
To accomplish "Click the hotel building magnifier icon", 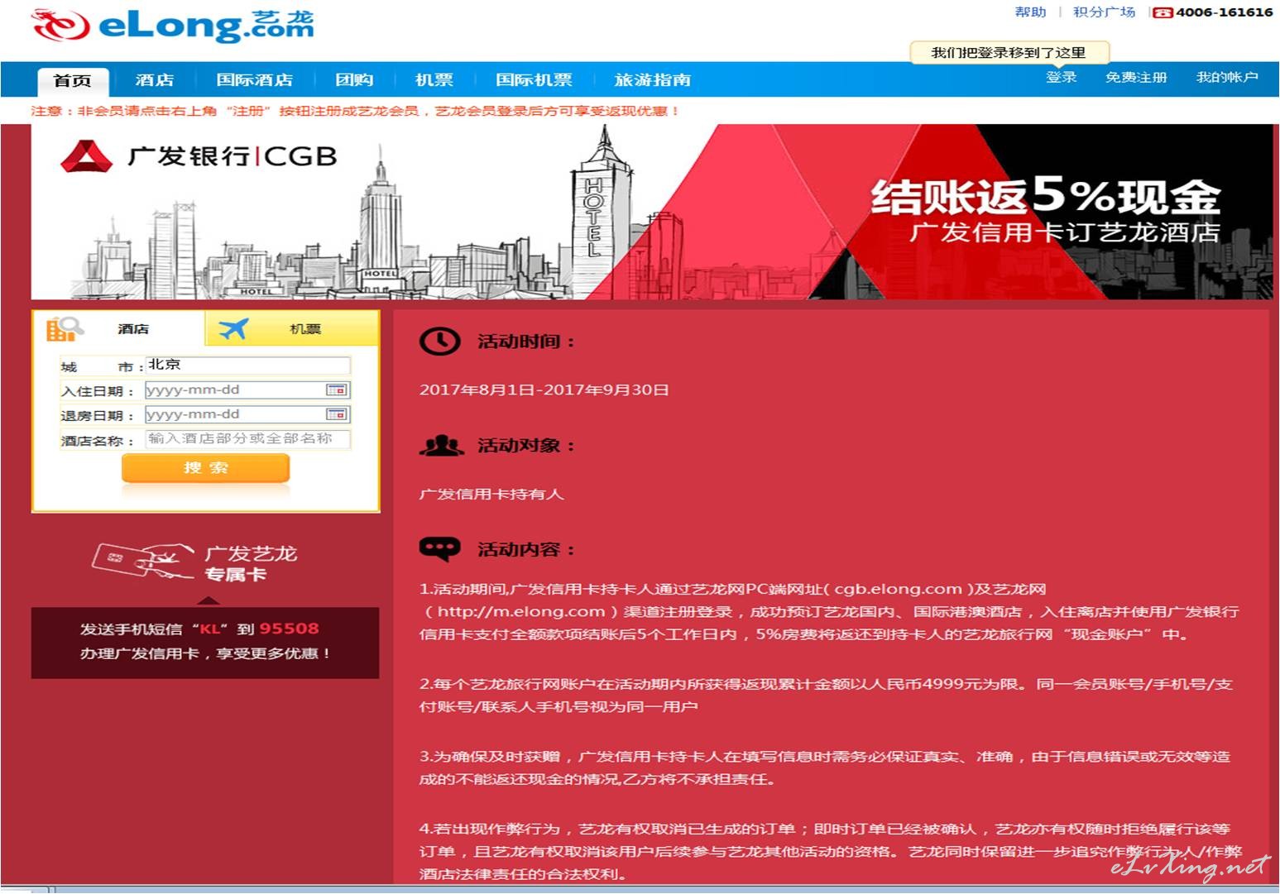I will pyautogui.click(x=65, y=328).
